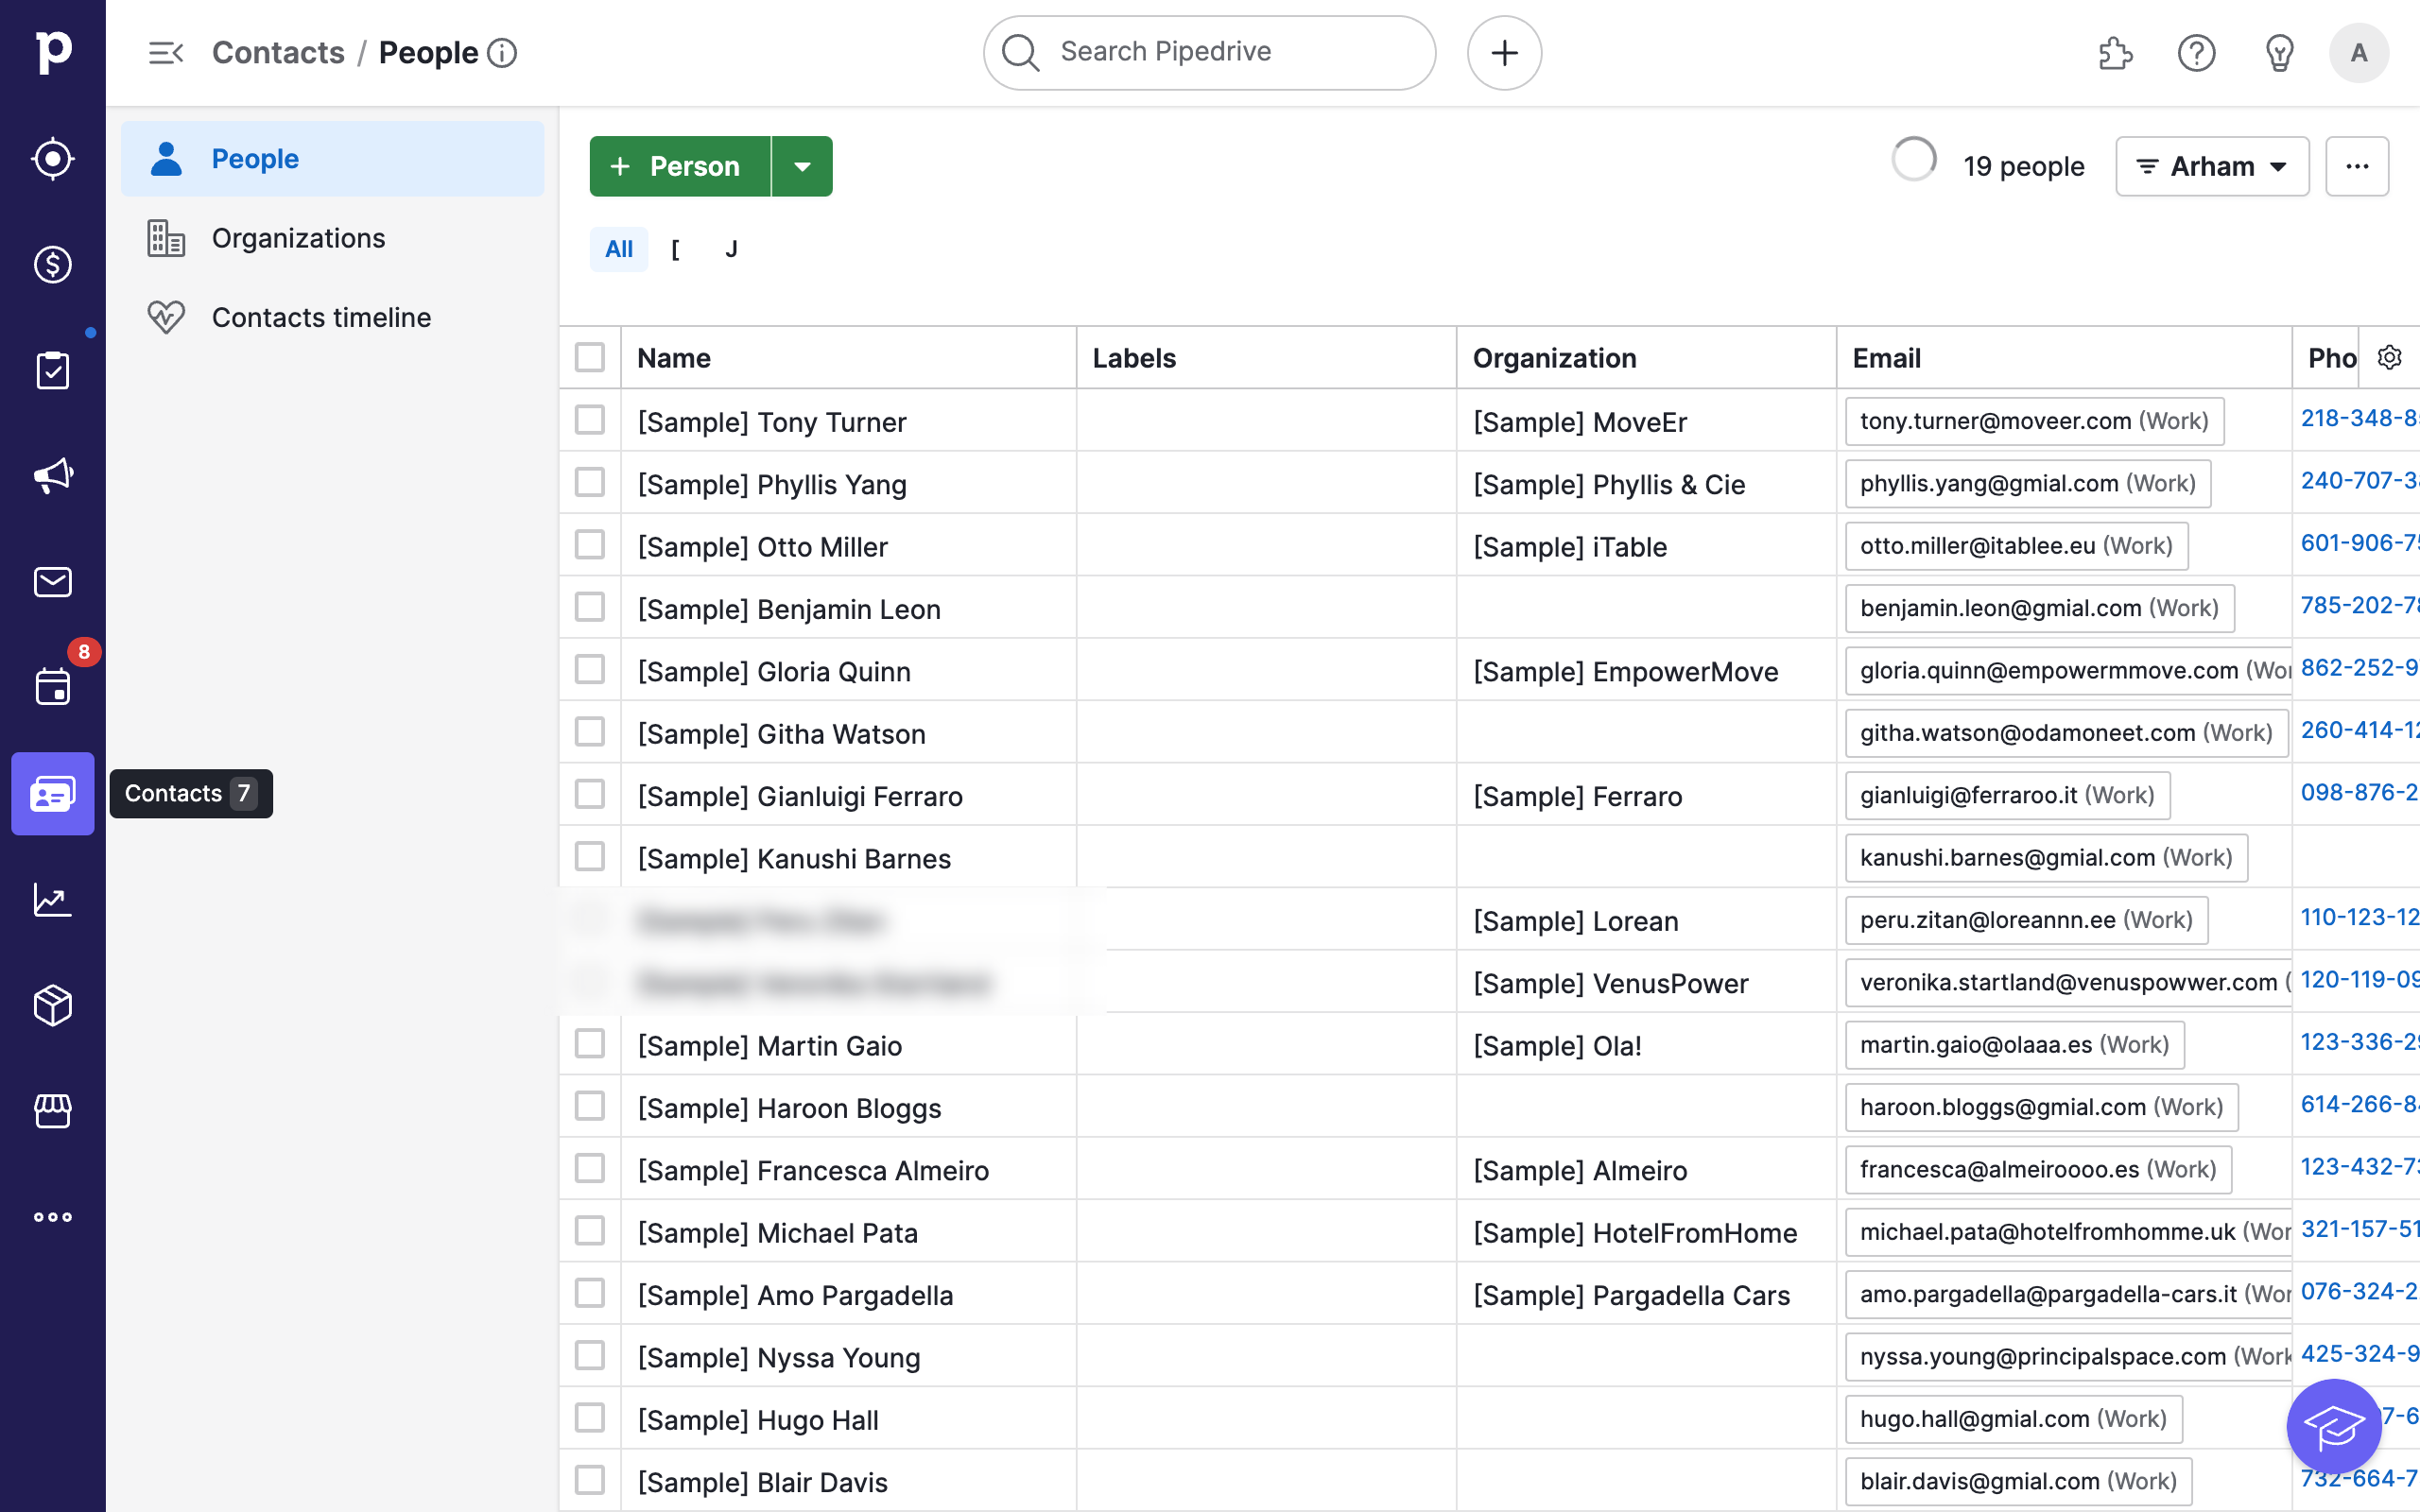Open Products cube icon in sidebar
The width and height of the screenshot is (2420, 1512).
pos(52,1005)
